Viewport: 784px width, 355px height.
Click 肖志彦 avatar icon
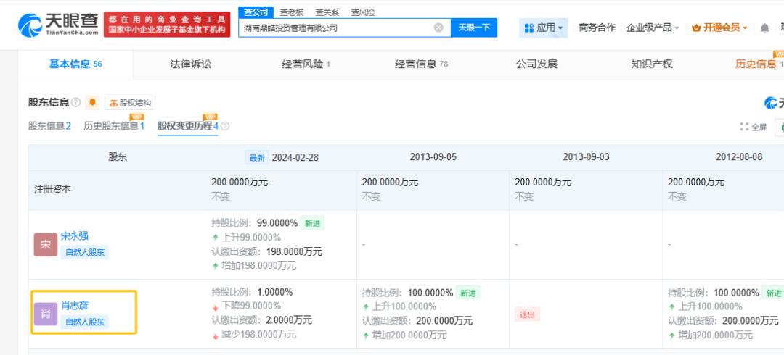pyautogui.click(x=46, y=314)
